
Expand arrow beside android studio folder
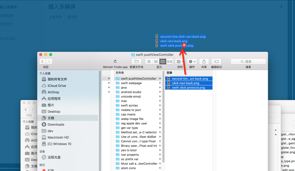[x=160, y=92]
